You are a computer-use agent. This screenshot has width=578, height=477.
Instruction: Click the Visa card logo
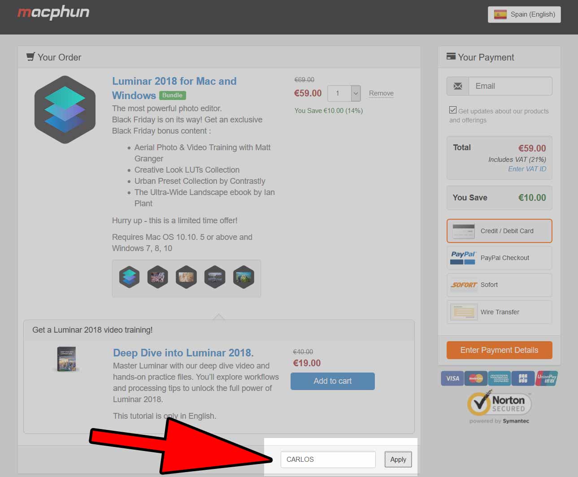452,378
